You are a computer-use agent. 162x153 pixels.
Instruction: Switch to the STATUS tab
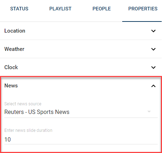click(19, 9)
